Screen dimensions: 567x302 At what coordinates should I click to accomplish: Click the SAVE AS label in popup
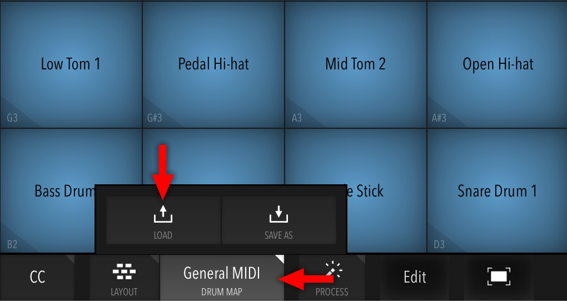pos(278,235)
